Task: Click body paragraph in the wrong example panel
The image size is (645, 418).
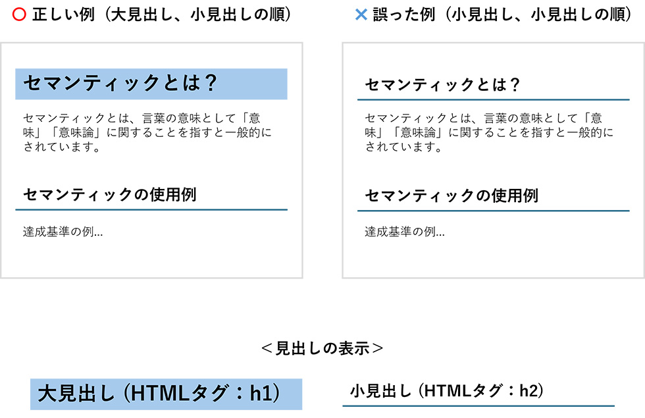Action: point(489,132)
